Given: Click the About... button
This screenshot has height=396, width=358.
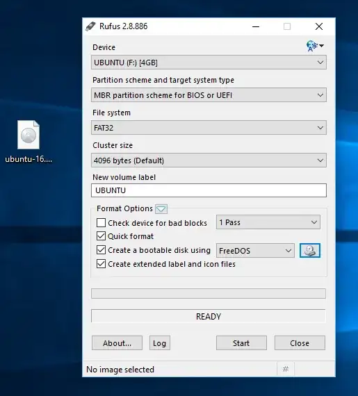Looking at the screenshot, I should pyautogui.click(x=117, y=343).
